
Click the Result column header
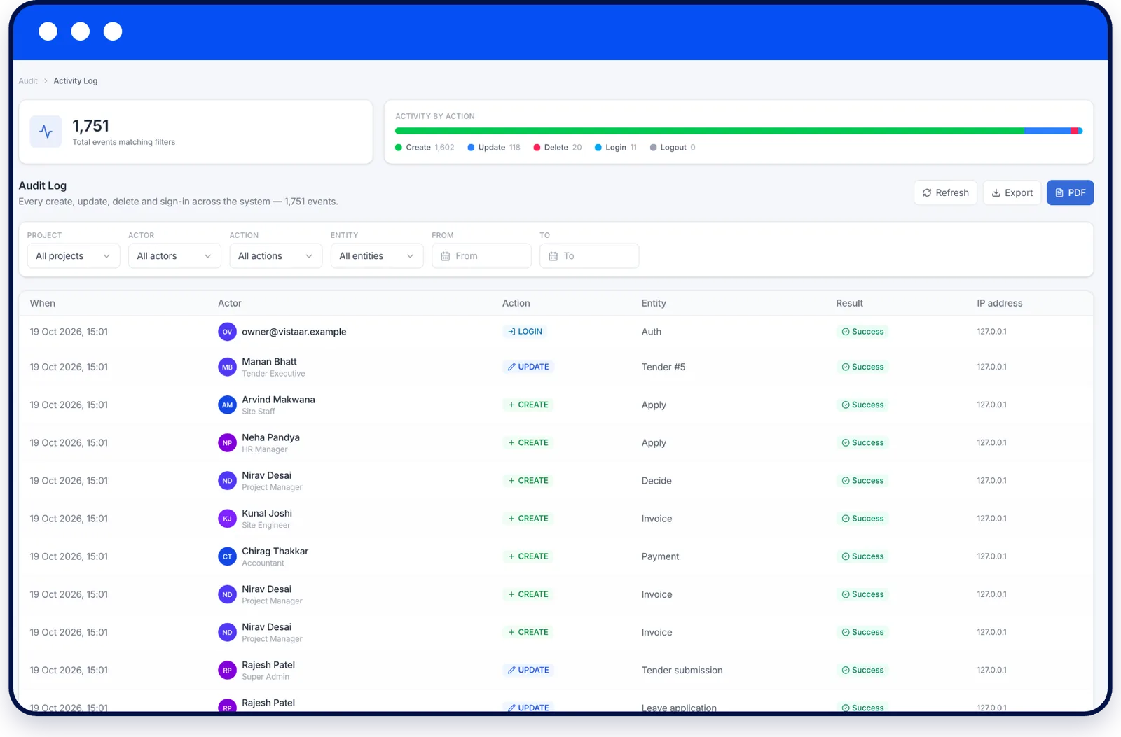849,303
